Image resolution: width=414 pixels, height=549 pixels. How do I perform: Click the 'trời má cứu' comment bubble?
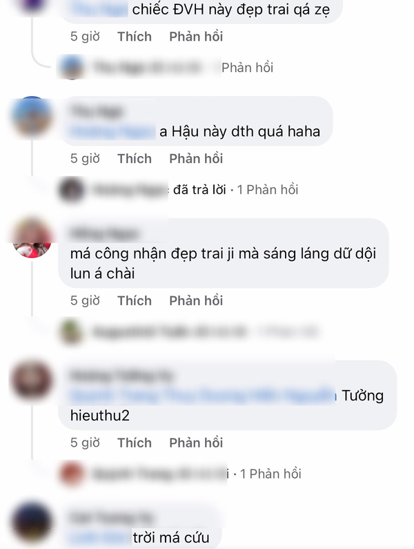point(141,526)
